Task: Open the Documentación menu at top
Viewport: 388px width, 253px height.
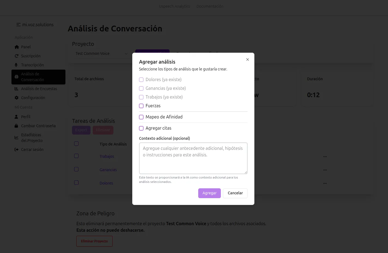Action: [210, 6]
